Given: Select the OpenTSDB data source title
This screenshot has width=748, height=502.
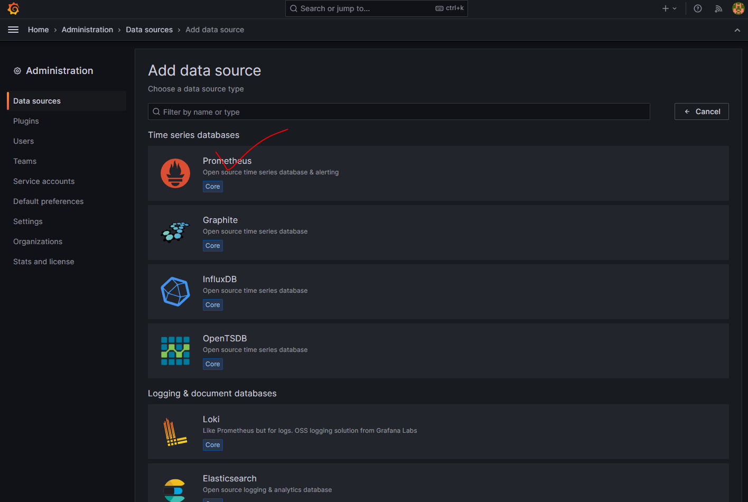Looking at the screenshot, I should 225,338.
